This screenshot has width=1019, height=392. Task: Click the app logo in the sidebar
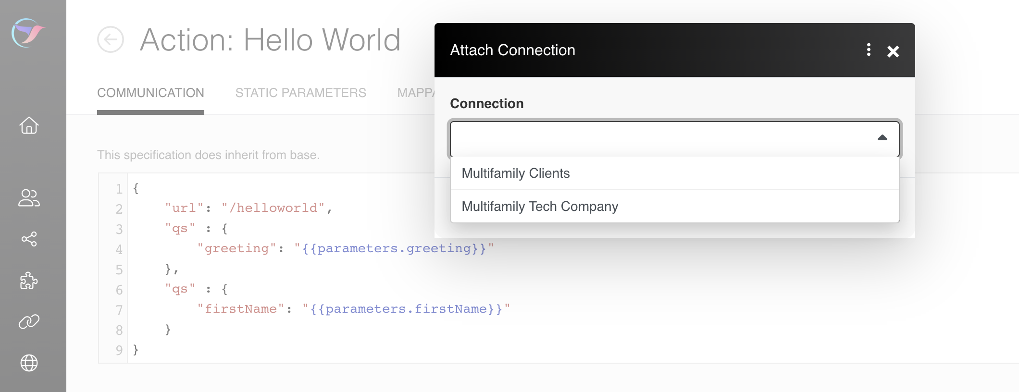point(28,33)
